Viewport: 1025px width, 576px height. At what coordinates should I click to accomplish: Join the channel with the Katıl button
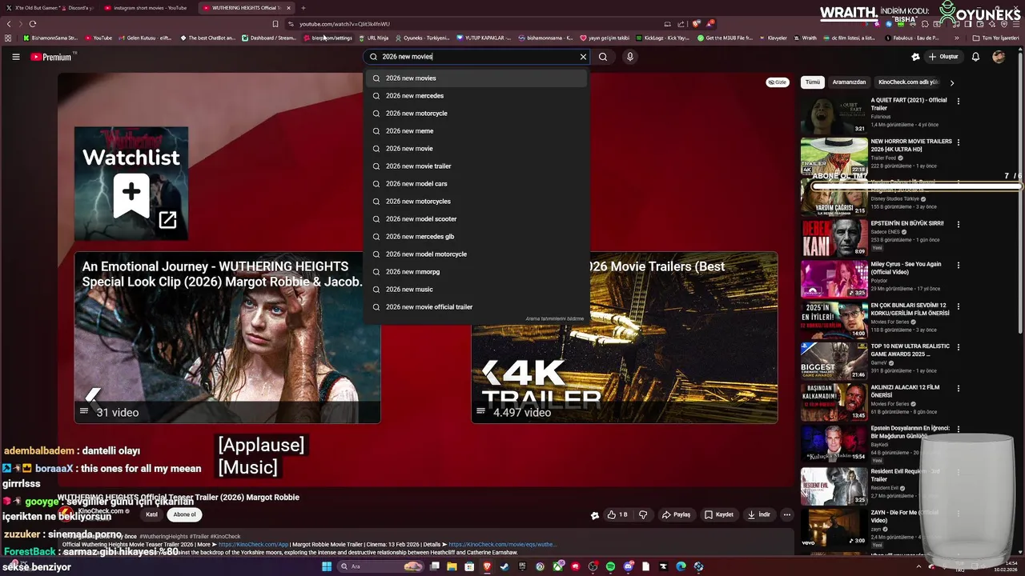click(x=151, y=514)
